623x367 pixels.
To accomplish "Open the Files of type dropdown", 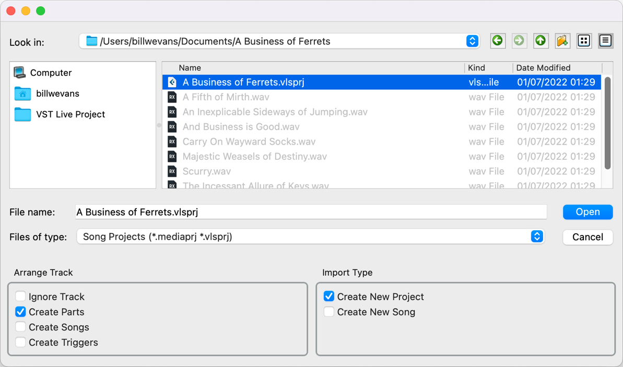I will [537, 236].
